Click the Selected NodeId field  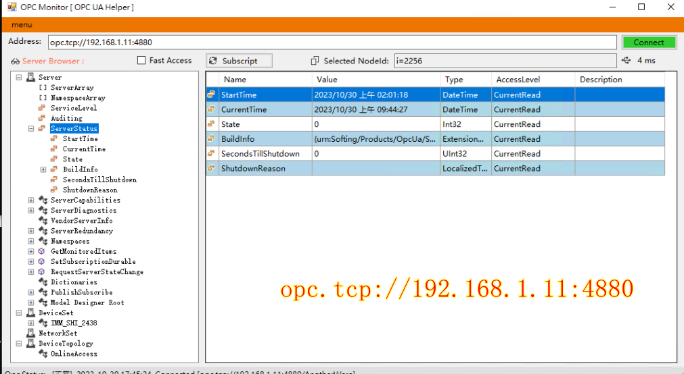pyautogui.click(x=505, y=61)
